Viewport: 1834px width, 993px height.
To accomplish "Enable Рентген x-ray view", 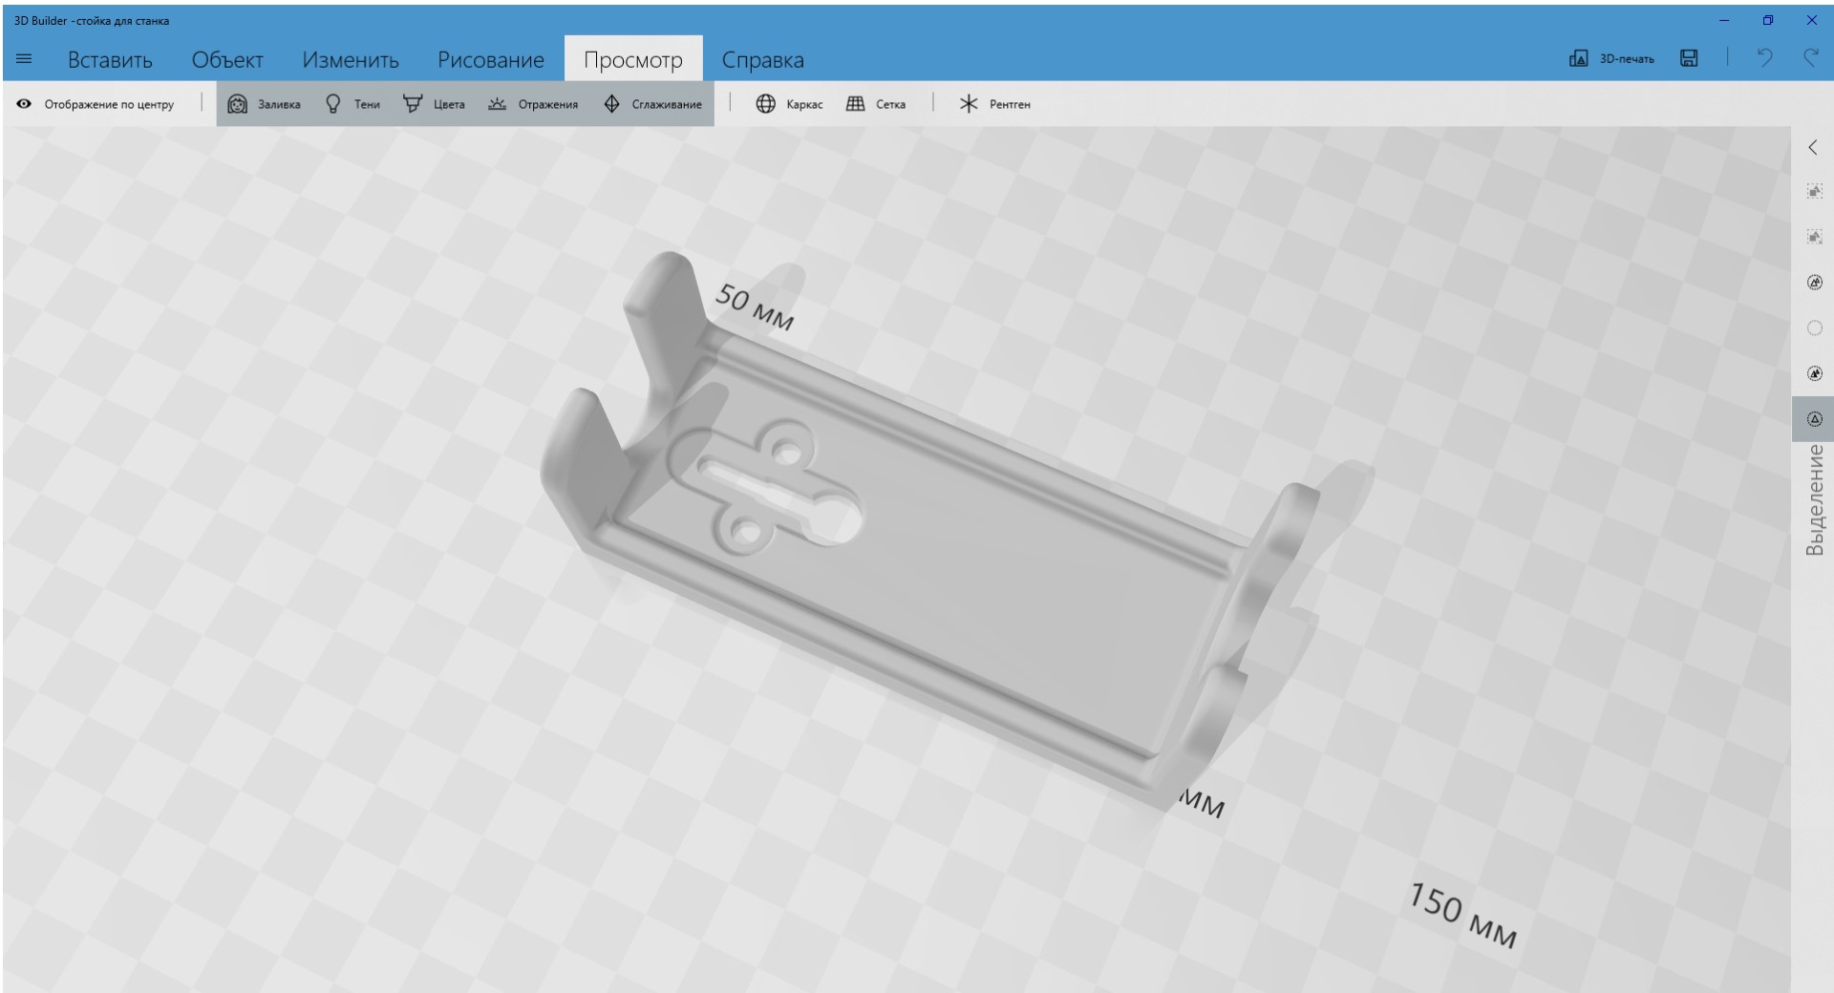I will pos(995,104).
